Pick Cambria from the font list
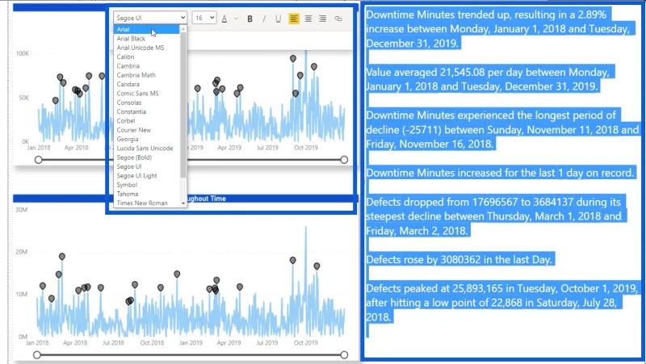The width and height of the screenshot is (646, 364). coord(146,66)
